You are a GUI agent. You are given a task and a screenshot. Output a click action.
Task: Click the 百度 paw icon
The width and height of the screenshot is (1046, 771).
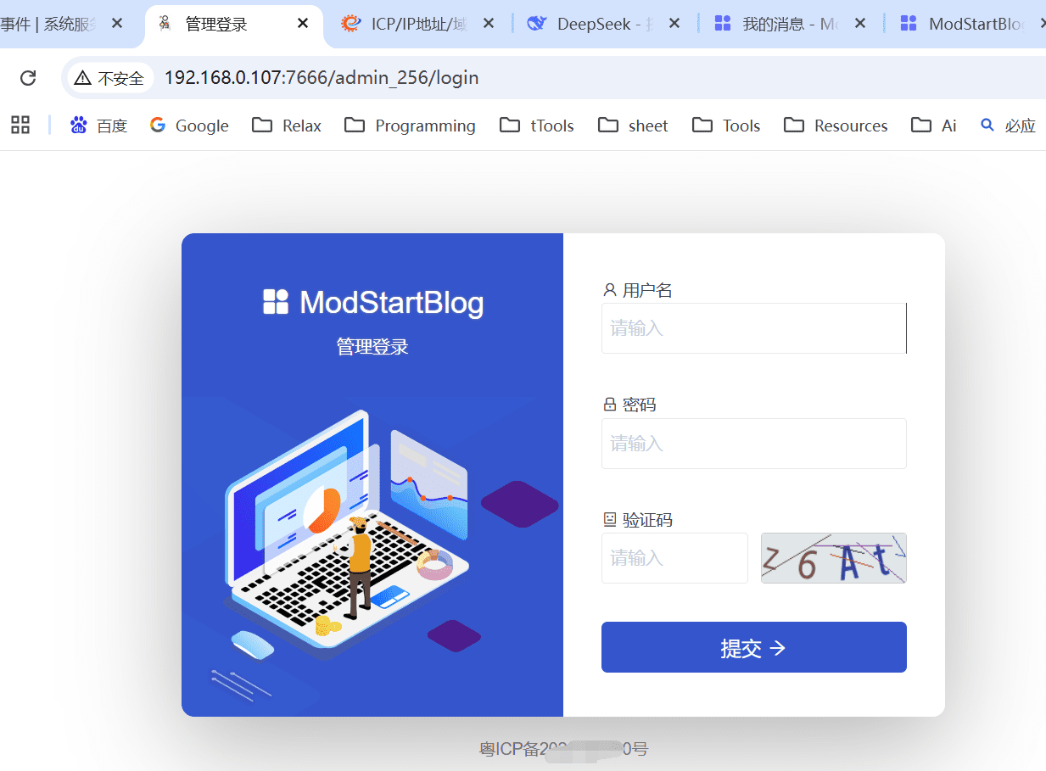pos(79,126)
